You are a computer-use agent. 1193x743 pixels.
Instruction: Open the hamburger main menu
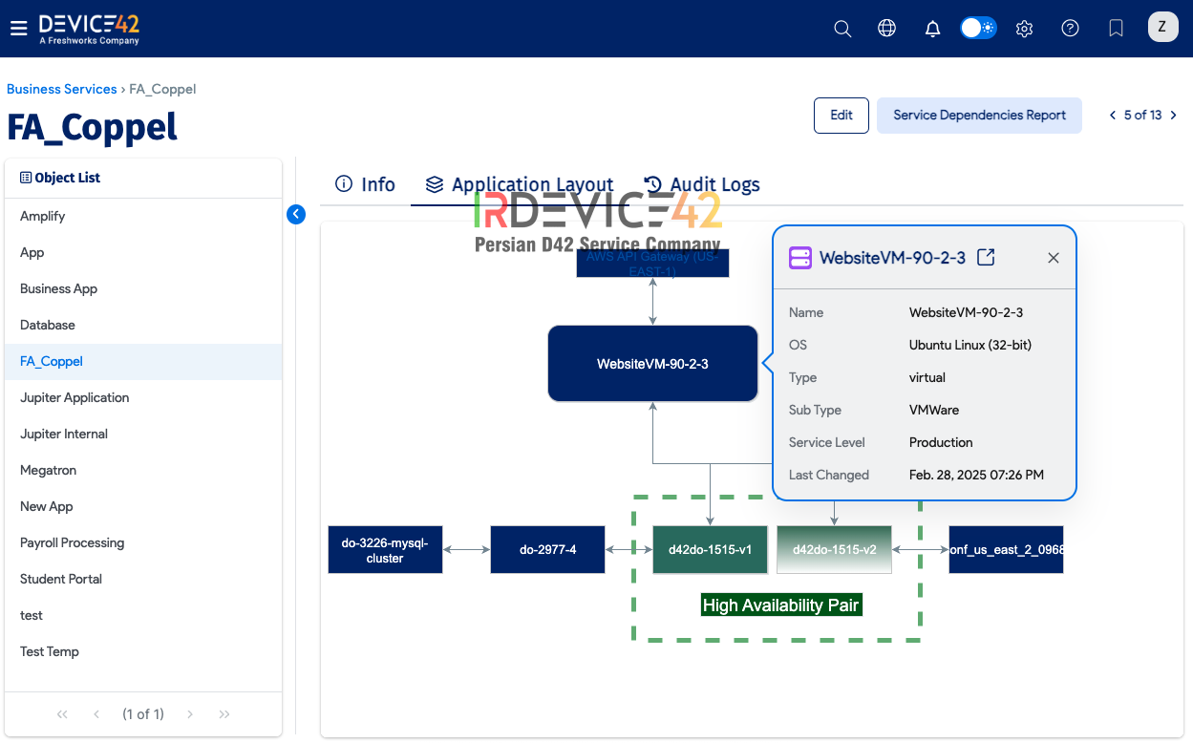[x=18, y=29]
